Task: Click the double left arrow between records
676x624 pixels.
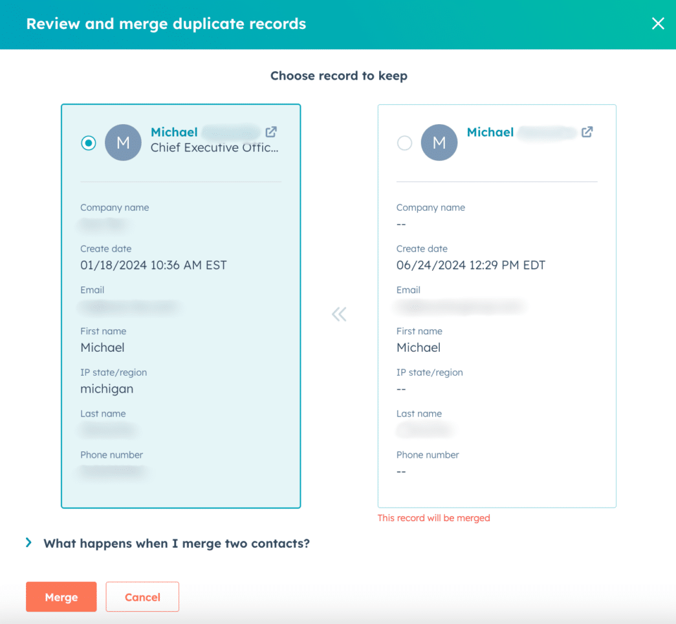Action: click(339, 315)
